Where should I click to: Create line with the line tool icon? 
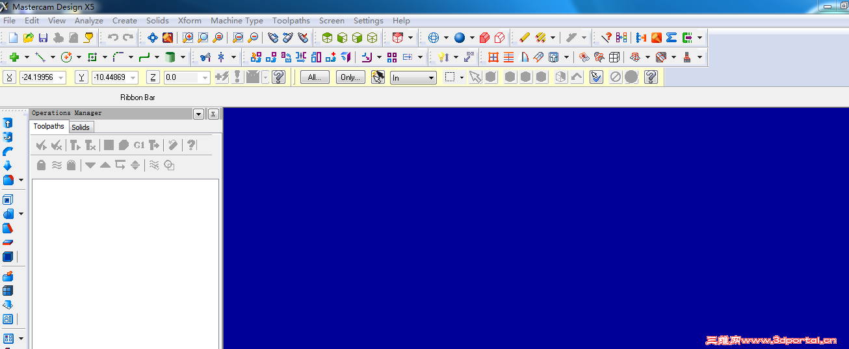(40, 57)
